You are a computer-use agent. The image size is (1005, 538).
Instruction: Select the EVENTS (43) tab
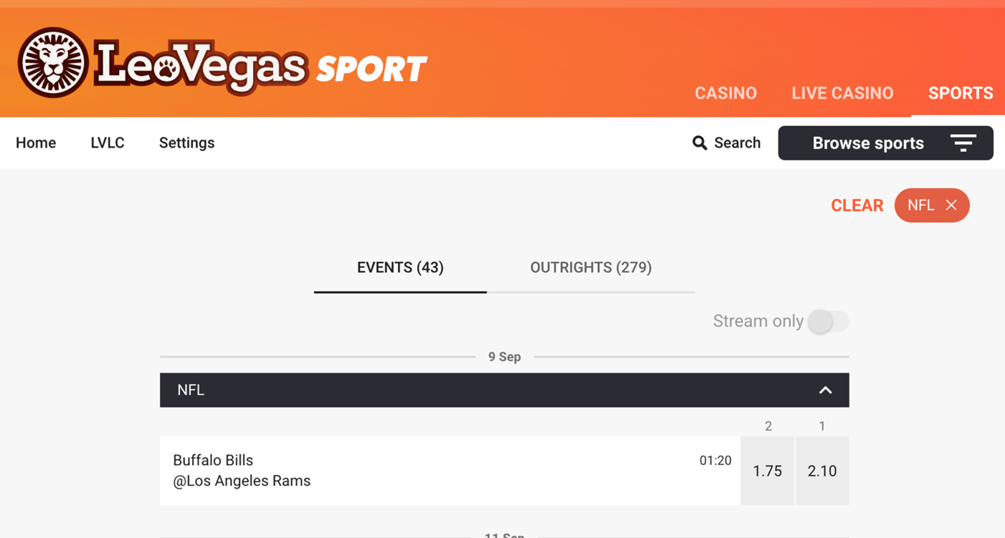tap(400, 268)
